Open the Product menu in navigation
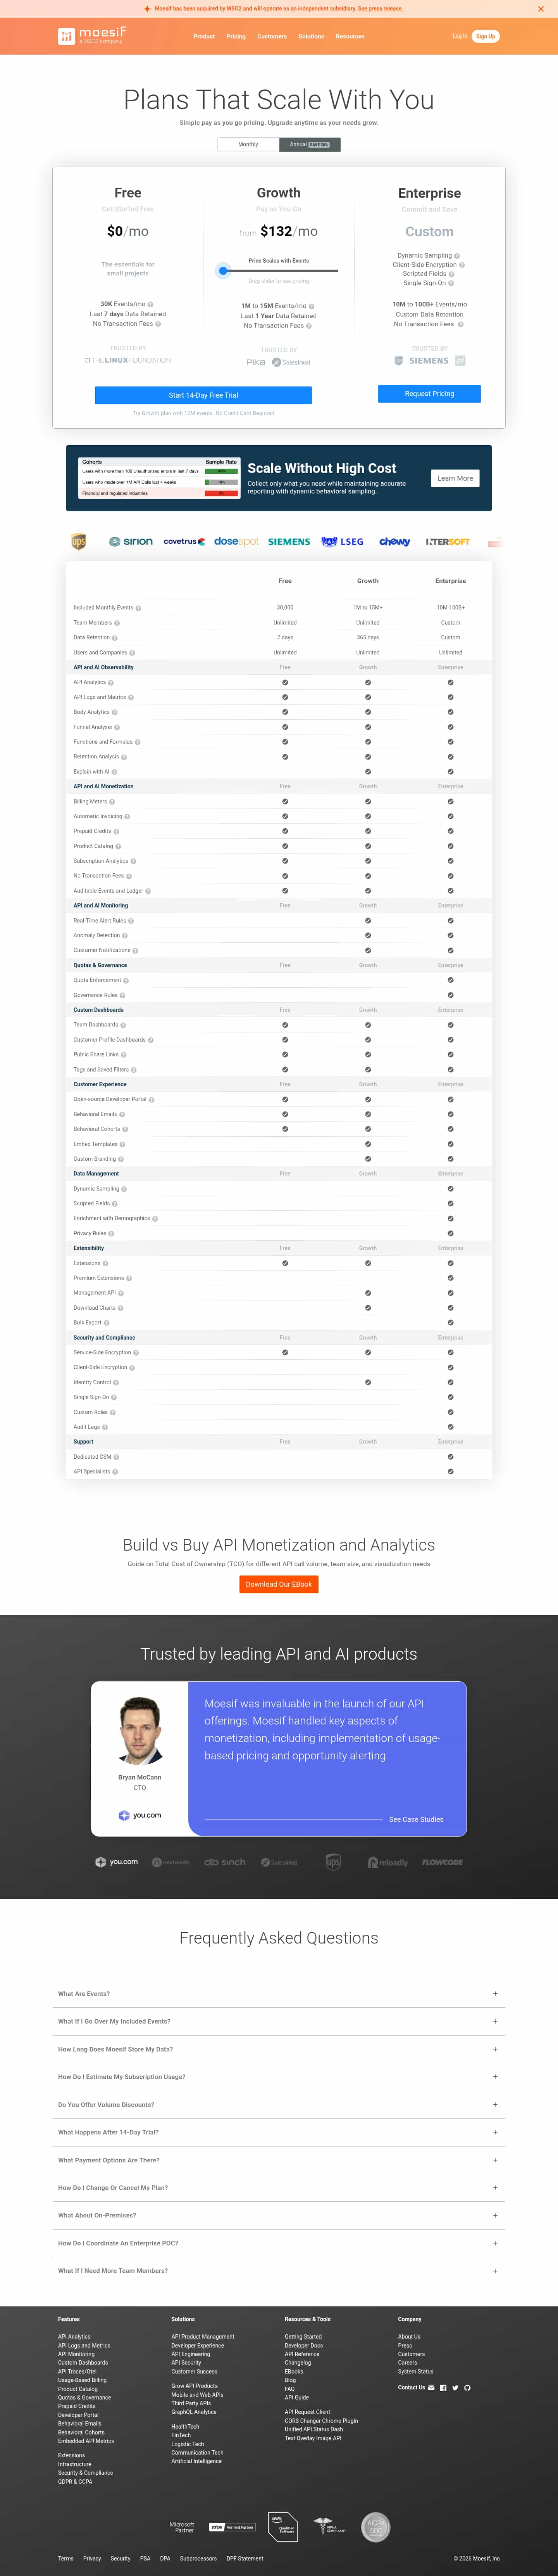Viewport: 558px width, 2576px height. tap(204, 36)
